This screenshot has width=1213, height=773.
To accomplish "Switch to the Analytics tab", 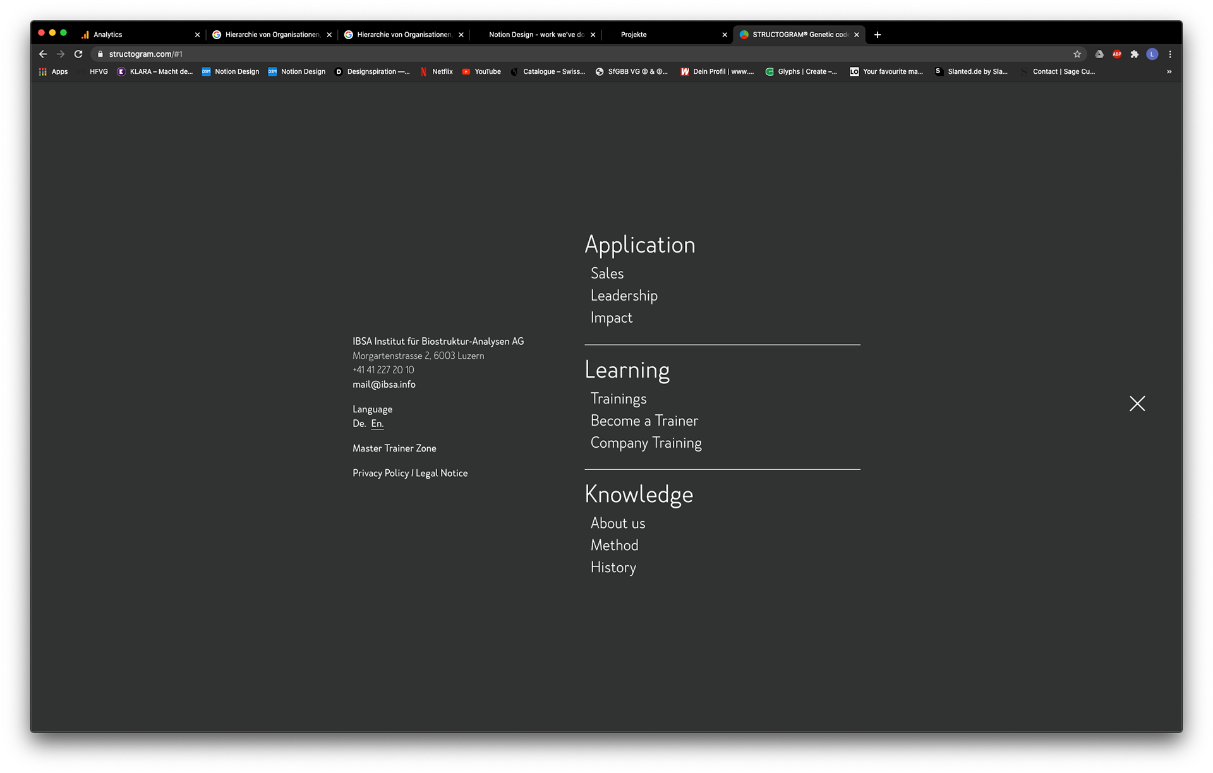I will point(108,35).
